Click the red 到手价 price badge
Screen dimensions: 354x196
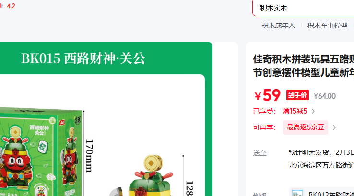pyautogui.click(x=297, y=95)
